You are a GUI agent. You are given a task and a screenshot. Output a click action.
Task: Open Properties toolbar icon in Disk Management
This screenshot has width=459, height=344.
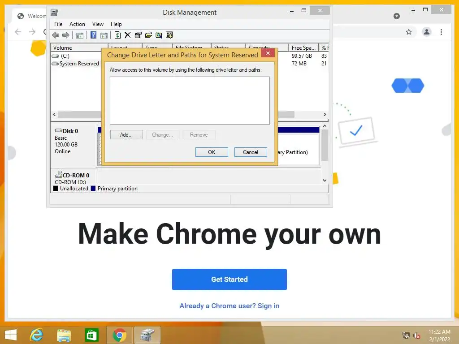[138, 35]
